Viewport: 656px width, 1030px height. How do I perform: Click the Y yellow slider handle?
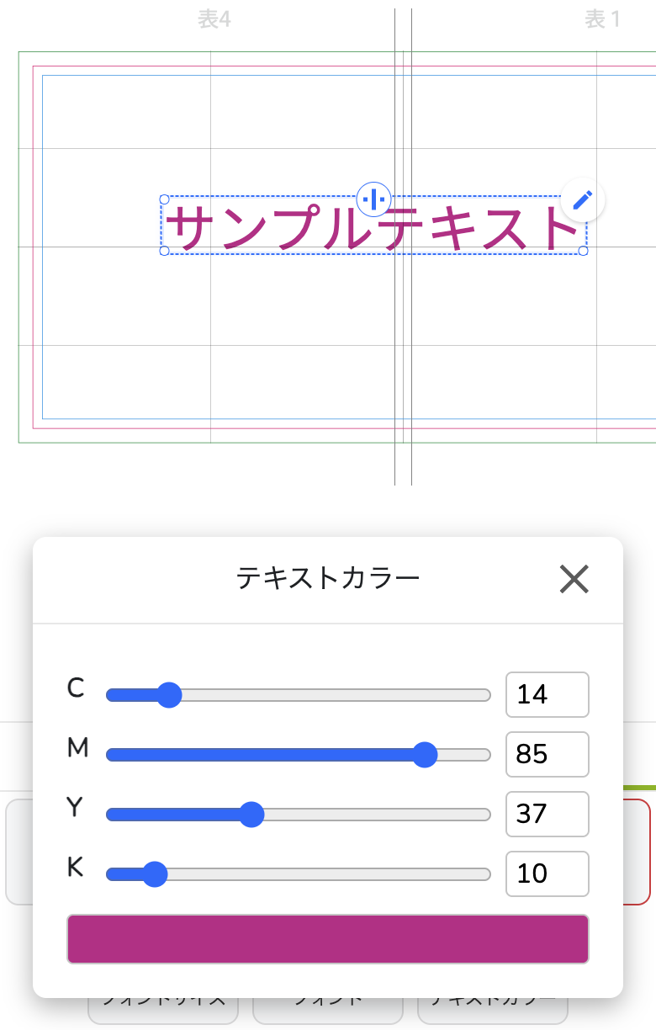(252, 815)
